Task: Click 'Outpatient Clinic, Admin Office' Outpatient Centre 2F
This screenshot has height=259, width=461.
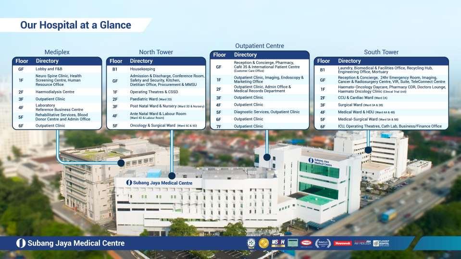Action: (262, 89)
